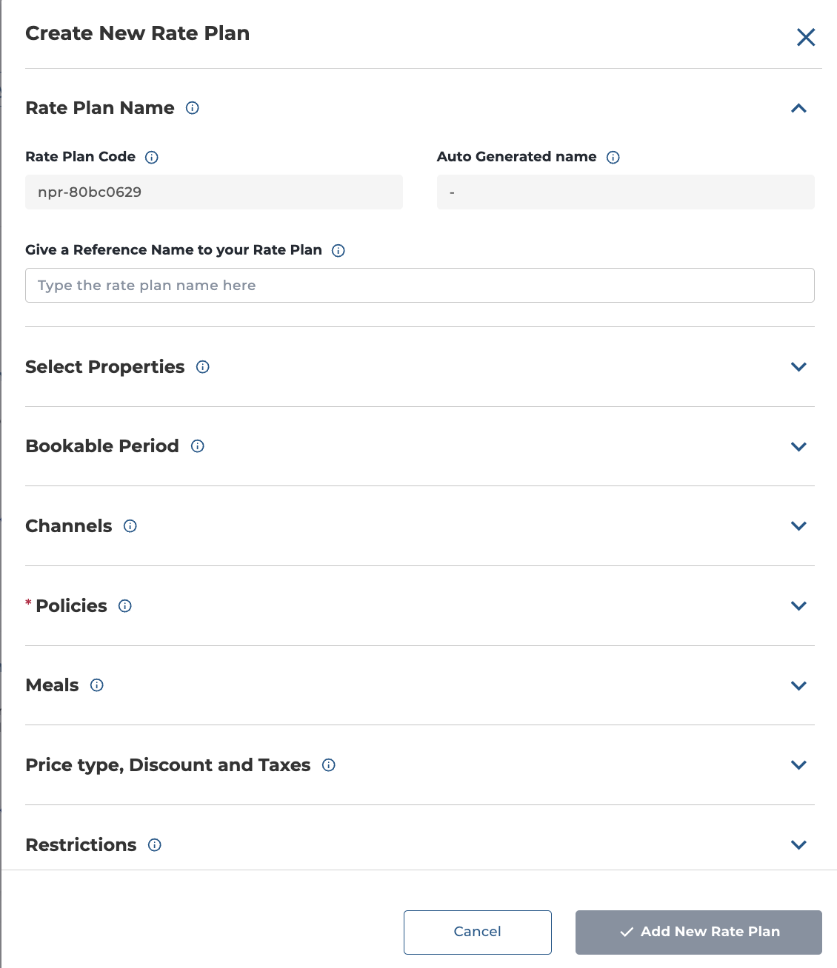Click info icon next to Bookable Period
This screenshot has width=837, height=968.
[198, 446]
